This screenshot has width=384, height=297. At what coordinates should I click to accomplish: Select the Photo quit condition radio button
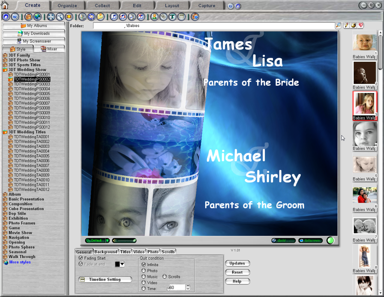[x=144, y=270]
